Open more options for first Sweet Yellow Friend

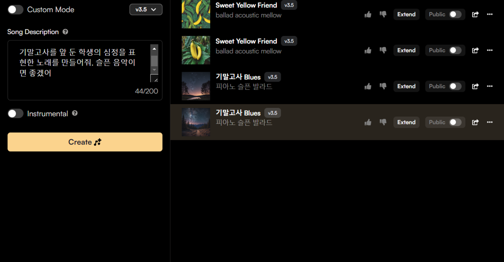coord(490,15)
